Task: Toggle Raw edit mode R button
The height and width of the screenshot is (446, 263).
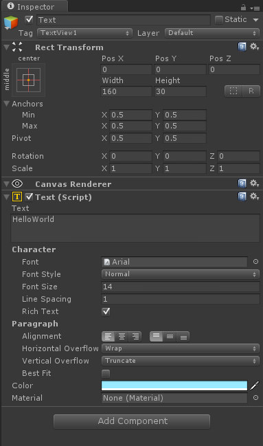Action: (251, 91)
